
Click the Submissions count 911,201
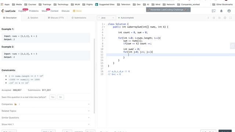(46, 90)
